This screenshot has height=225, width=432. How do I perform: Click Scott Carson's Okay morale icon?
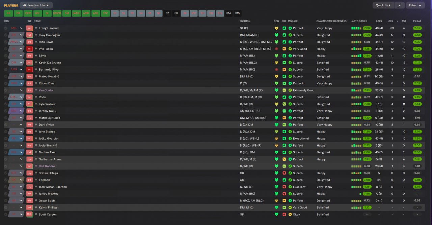pyautogui.click(x=290, y=214)
